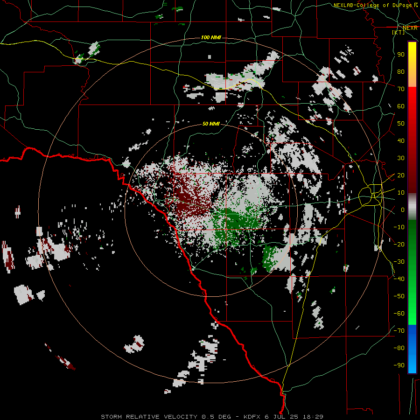Click the "STORM RELATIVE VELOCITY" title text
This screenshot has width=420, height=420.
(x=150, y=417)
